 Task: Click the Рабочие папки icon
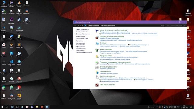97,72
